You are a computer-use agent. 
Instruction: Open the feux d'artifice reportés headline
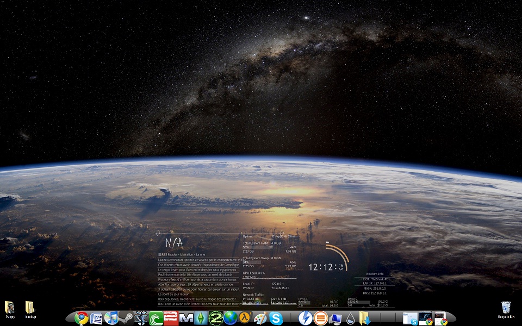[x=197, y=279]
